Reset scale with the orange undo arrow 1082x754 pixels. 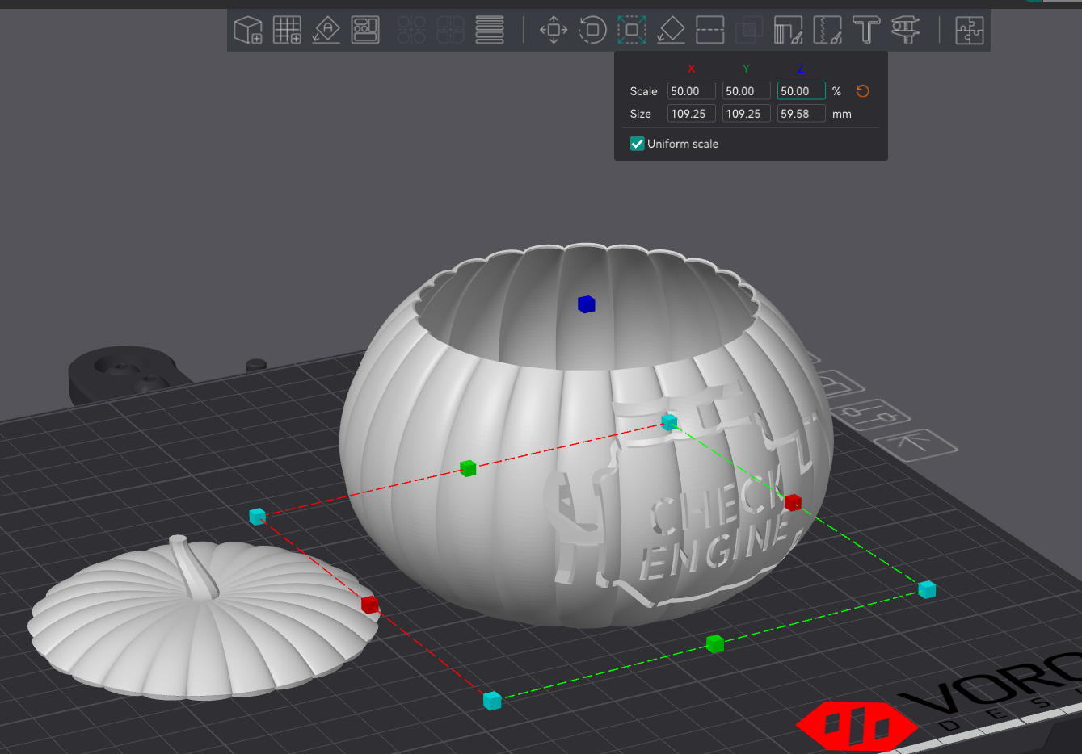(862, 91)
